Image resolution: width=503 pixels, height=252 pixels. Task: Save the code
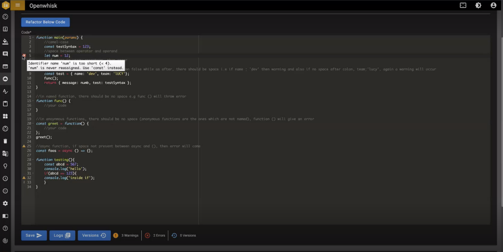point(34,236)
